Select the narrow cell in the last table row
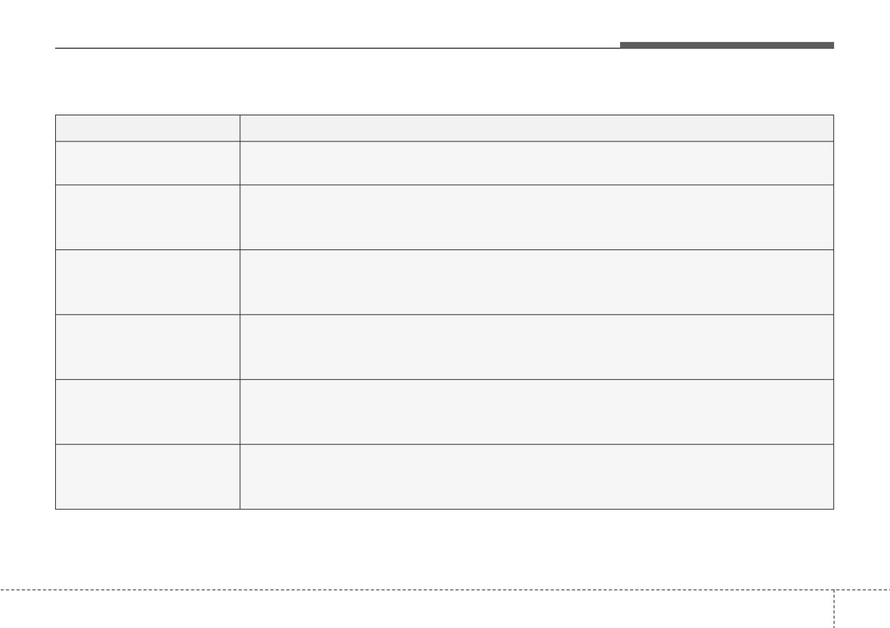 pyautogui.click(x=148, y=476)
